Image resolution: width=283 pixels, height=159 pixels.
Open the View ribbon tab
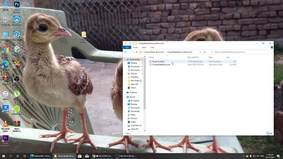[152, 47]
